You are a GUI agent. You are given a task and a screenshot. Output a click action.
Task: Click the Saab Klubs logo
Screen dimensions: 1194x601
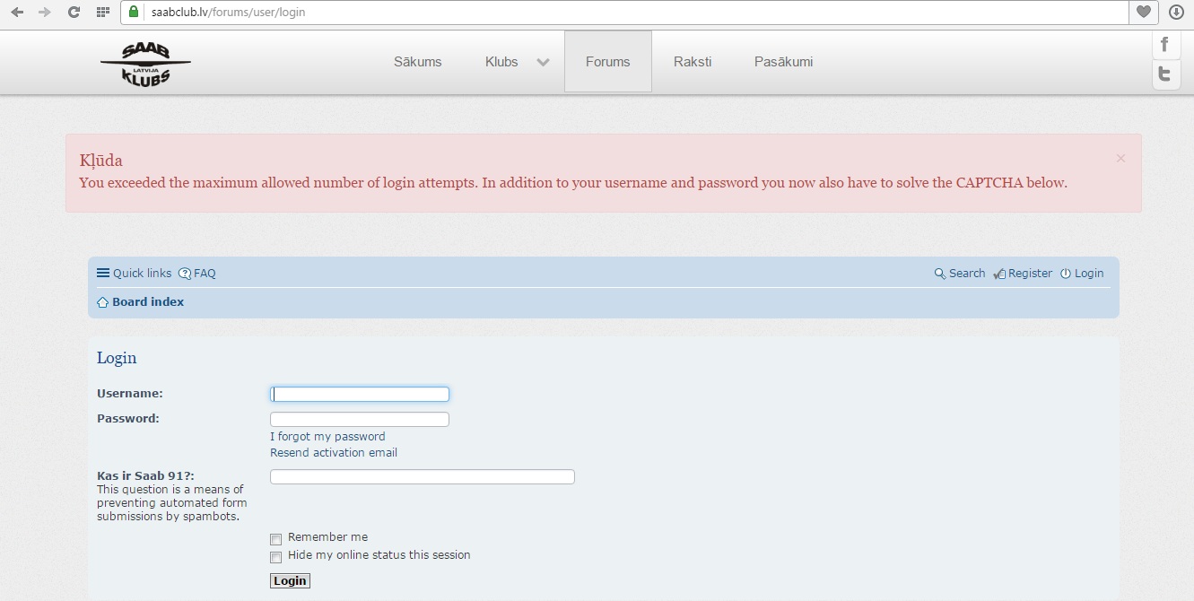[x=145, y=65]
